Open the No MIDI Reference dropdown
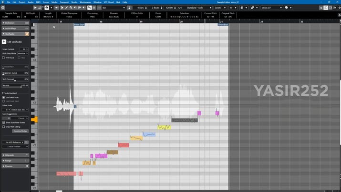Image resolution: width=341 pixels, height=192 pixels. pyautogui.click(x=13, y=142)
